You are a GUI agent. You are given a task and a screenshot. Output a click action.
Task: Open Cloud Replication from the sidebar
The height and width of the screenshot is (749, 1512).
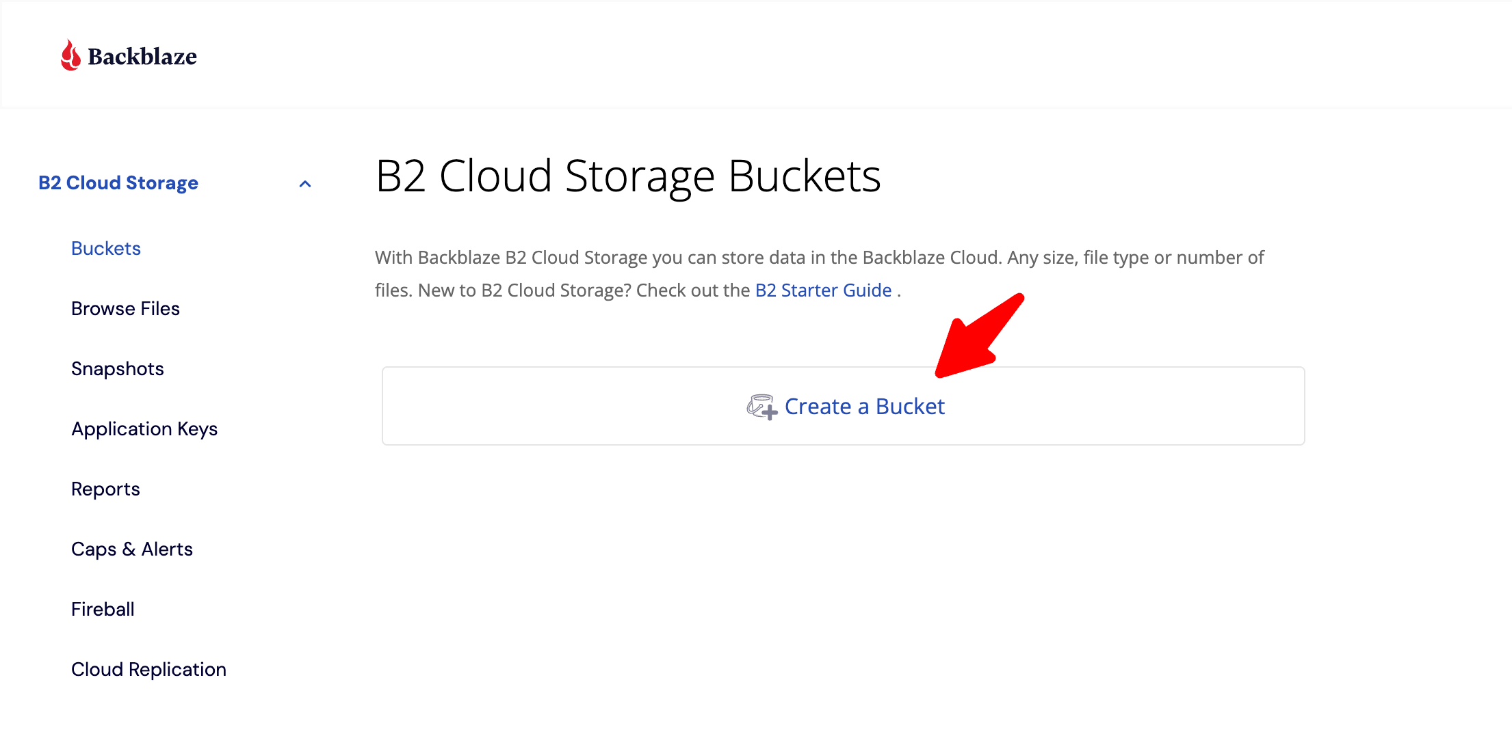(x=148, y=670)
